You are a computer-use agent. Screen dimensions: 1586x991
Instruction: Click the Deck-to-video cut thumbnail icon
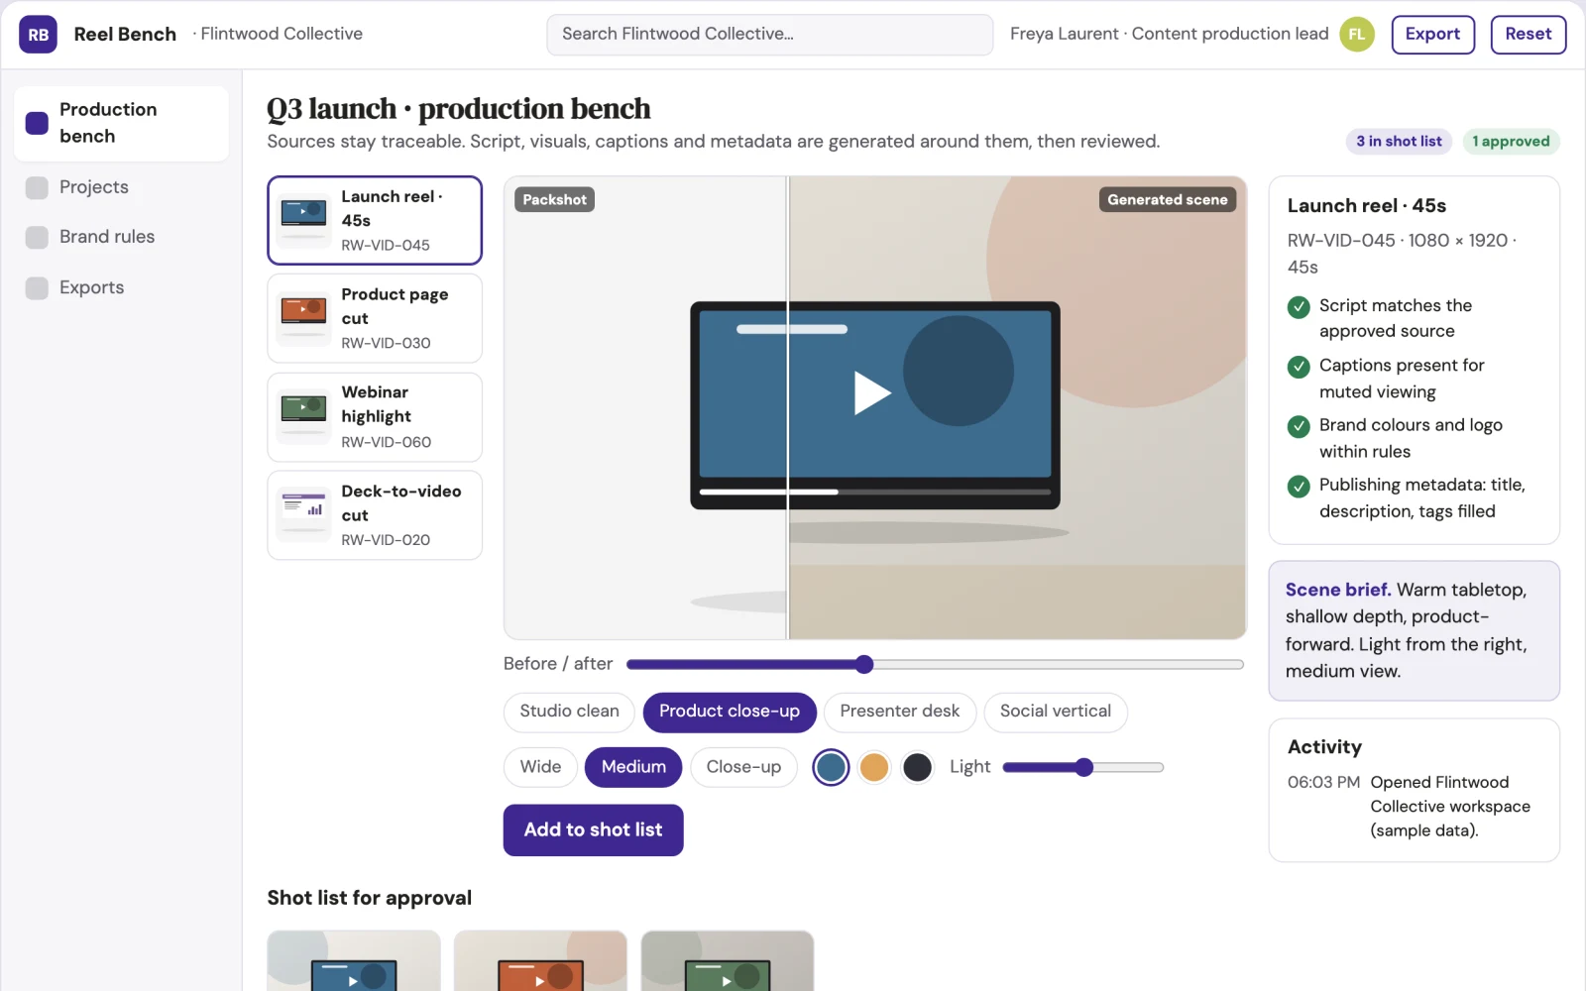point(303,514)
